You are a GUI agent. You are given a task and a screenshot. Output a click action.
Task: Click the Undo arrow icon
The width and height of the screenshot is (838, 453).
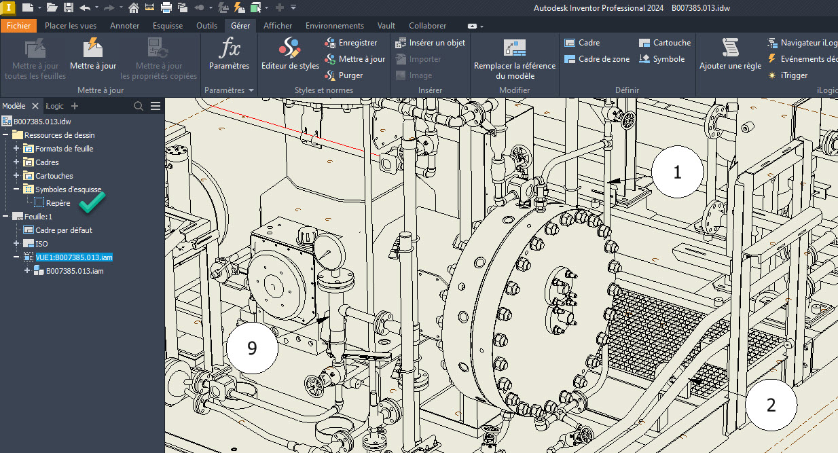pos(85,7)
